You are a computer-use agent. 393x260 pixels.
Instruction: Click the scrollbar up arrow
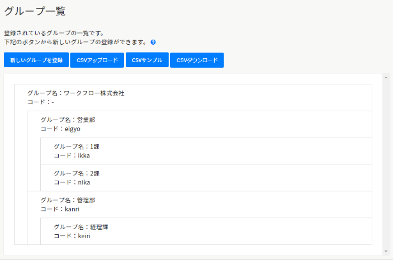point(386,78)
